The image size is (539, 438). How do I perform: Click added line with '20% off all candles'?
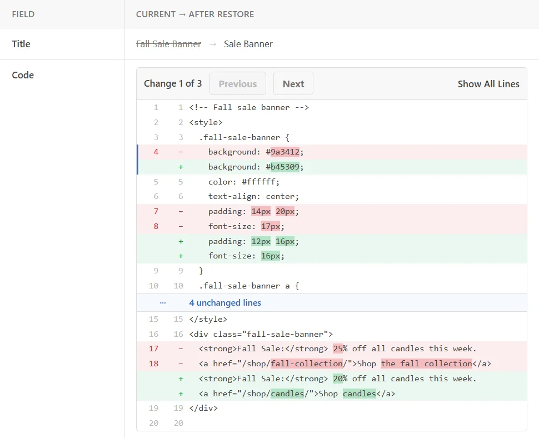coord(332,379)
